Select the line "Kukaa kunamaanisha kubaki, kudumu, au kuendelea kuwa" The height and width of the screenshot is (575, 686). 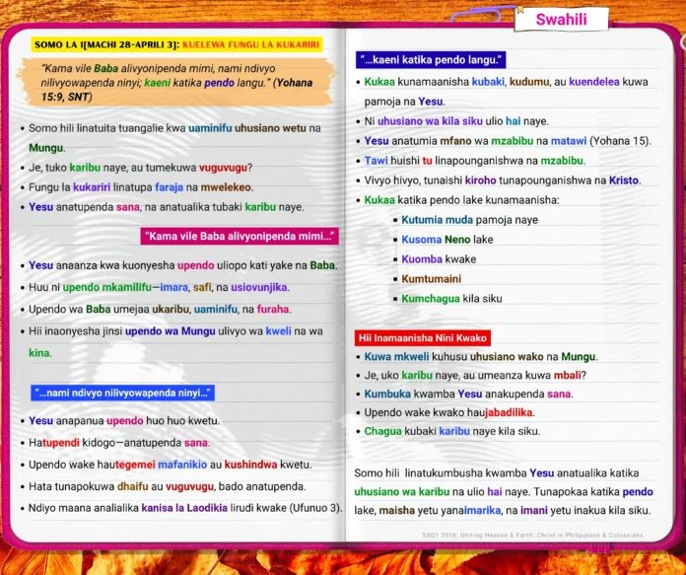pyautogui.click(x=507, y=82)
